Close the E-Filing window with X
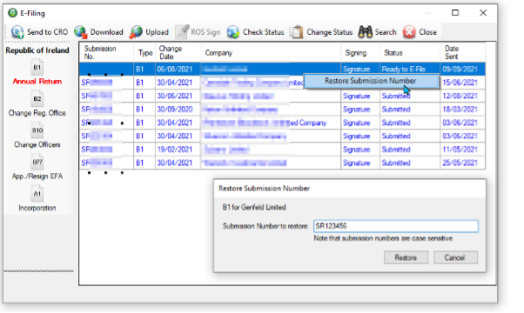The width and height of the screenshot is (524, 313). tap(483, 13)
